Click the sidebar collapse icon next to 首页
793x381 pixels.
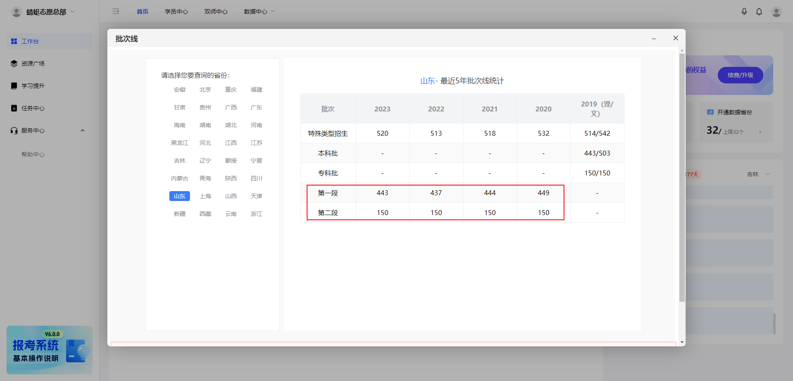[x=116, y=11]
